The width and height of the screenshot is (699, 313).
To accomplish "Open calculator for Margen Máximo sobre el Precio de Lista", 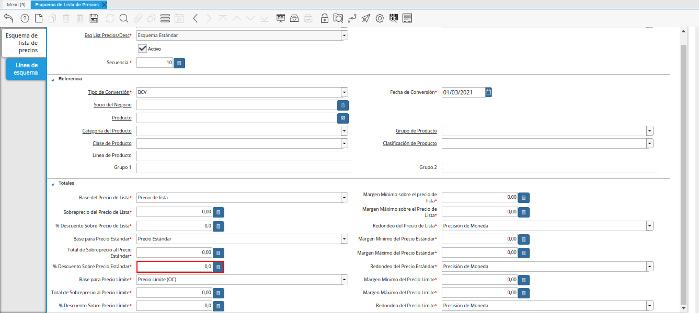I will (x=524, y=212).
